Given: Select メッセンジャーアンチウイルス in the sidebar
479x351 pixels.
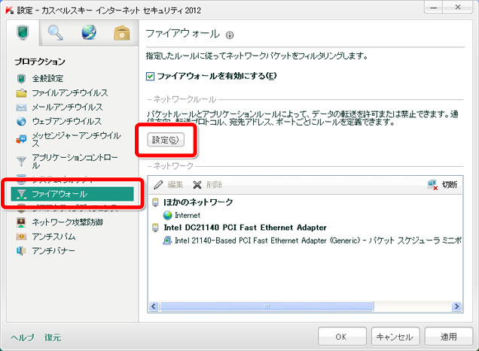Looking at the screenshot, I should click(x=76, y=139).
